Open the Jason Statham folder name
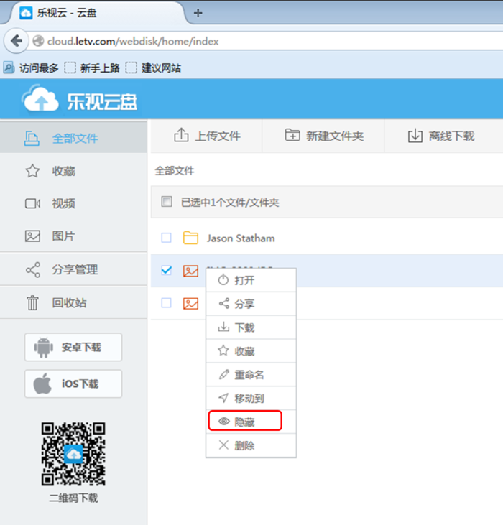 pos(241,238)
